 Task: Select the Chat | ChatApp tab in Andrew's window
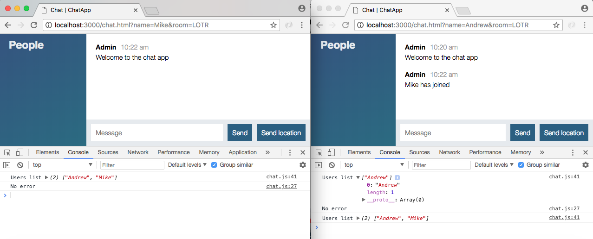399,10
